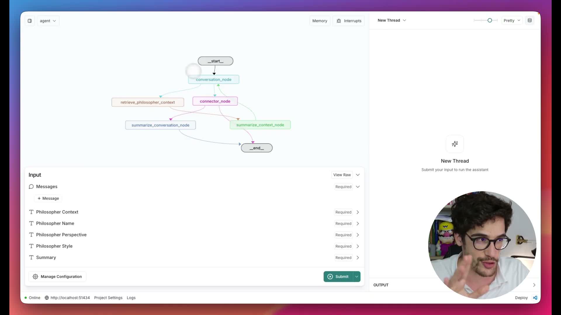The height and width of the screenshot is (315, 561).
Task: Click the Manage Configuration gear icon
Action: (35, 276)
